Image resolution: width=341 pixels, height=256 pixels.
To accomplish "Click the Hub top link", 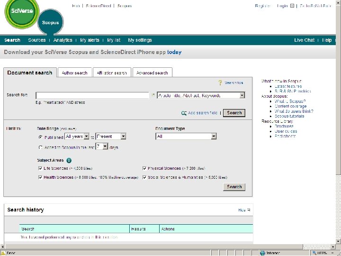I will tap(76, 6).
